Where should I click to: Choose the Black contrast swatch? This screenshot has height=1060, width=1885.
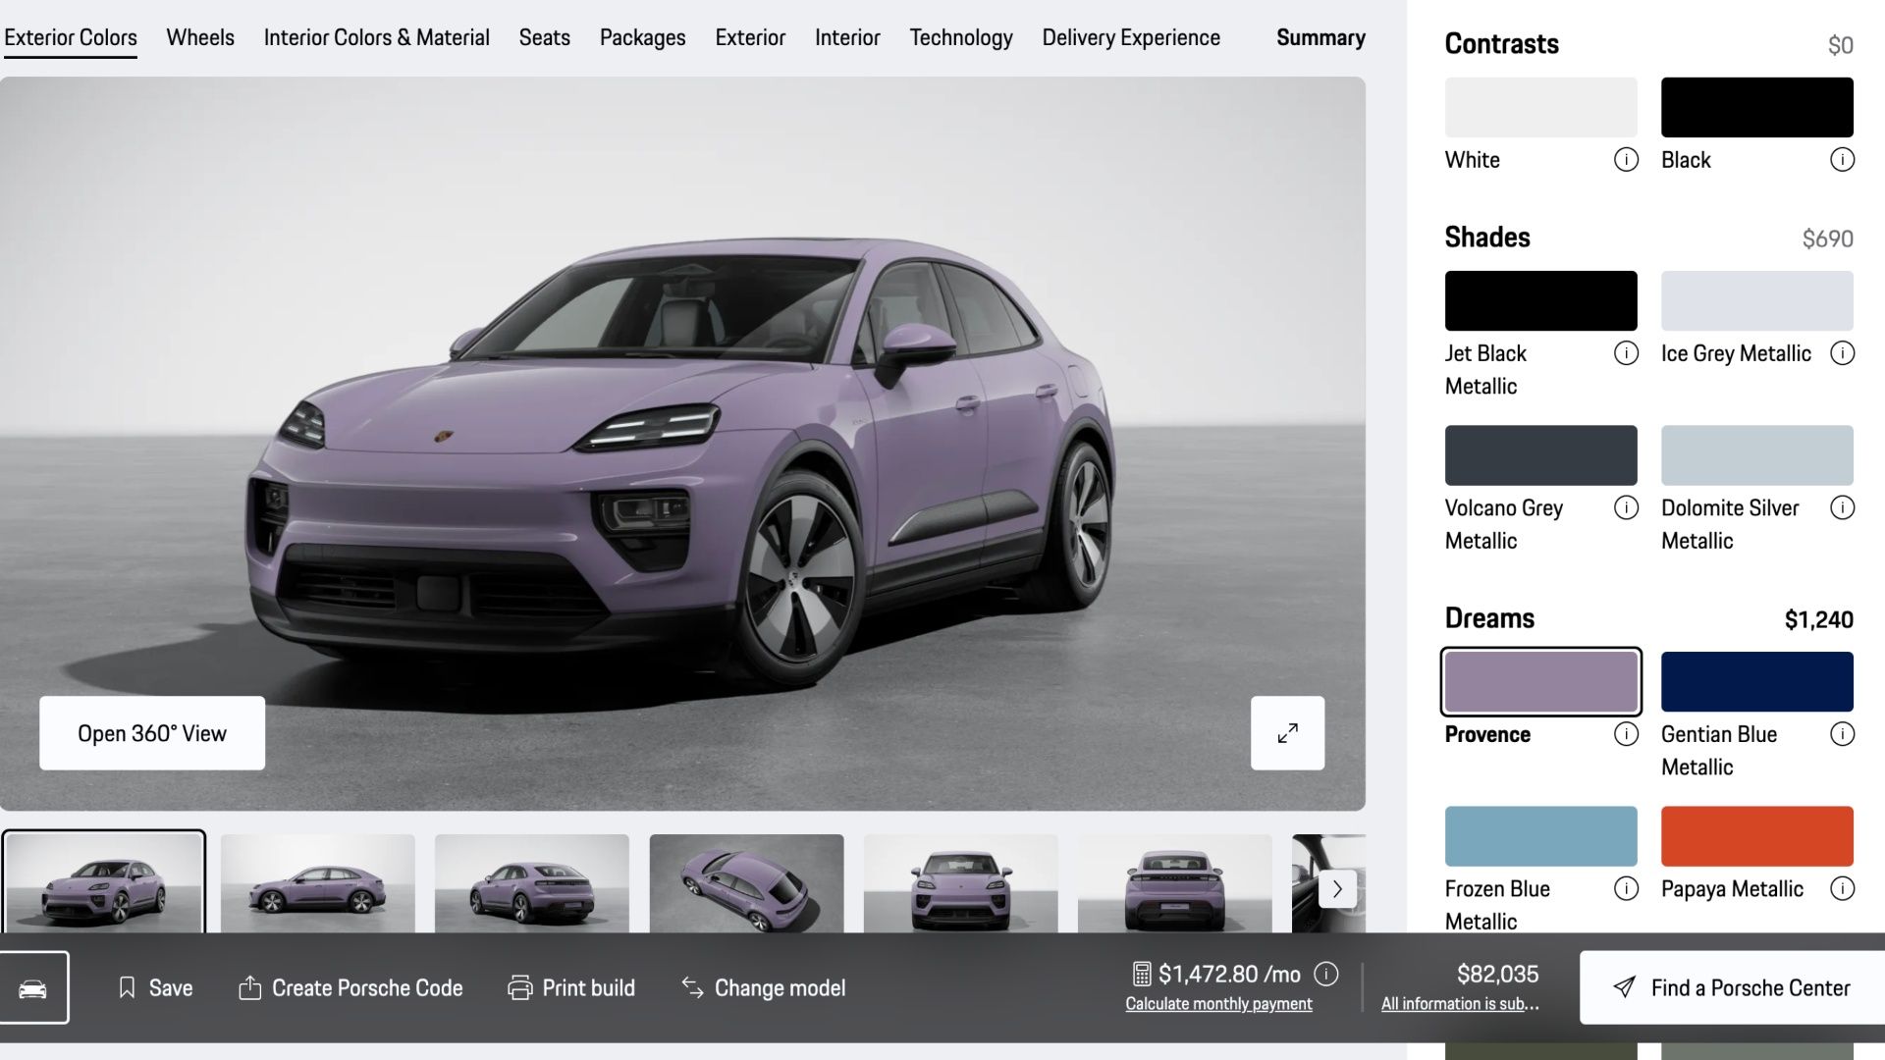[1757, 107]
